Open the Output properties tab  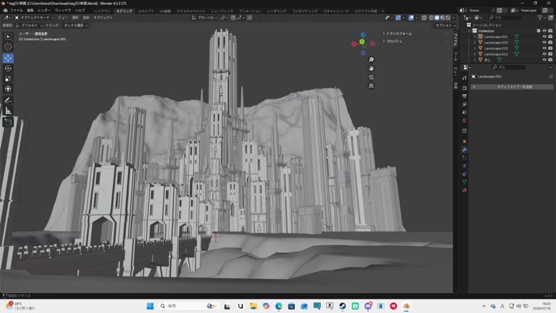click(x=464, y=96)
